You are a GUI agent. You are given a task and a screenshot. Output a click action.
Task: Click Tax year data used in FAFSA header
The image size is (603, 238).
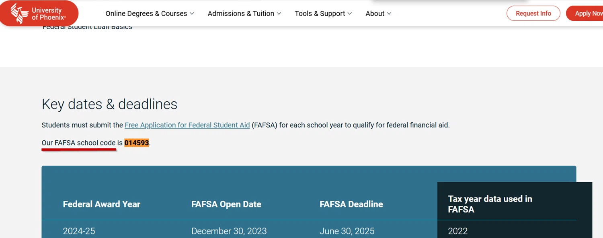[x=490, y=204]
